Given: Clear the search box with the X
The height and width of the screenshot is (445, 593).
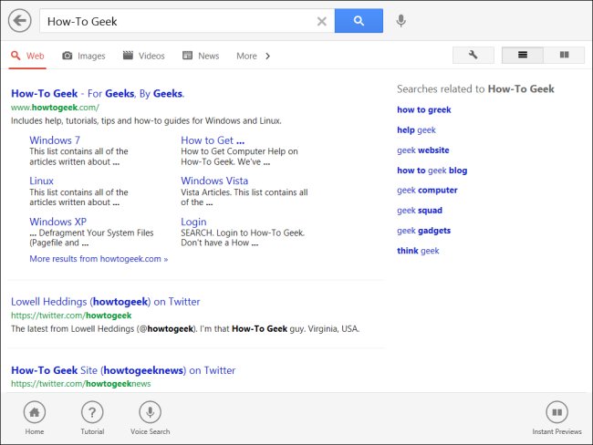Looking at the screenshot, I should [321, 21].
